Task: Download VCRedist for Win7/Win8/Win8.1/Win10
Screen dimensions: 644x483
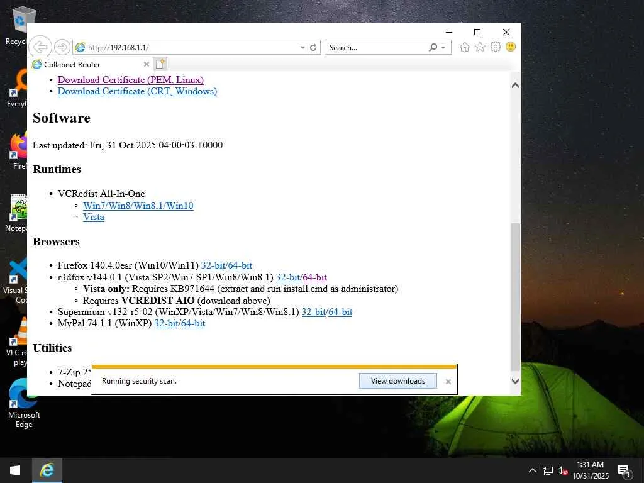Action: pos(138,206)
